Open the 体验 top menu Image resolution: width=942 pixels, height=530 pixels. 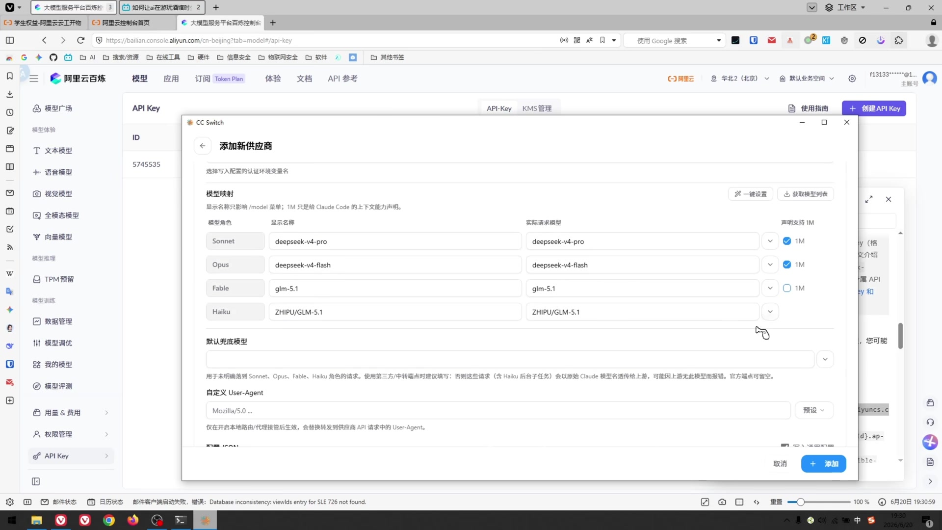[273, 79]
